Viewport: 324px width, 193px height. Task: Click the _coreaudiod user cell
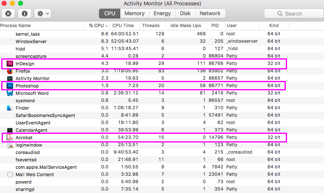click(239, 152)
